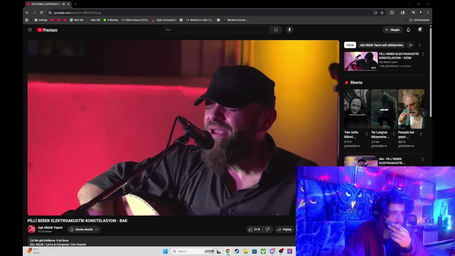Open options for KIZIM suggested video
The height and width of the screenshot is (256, 455).
423,54
